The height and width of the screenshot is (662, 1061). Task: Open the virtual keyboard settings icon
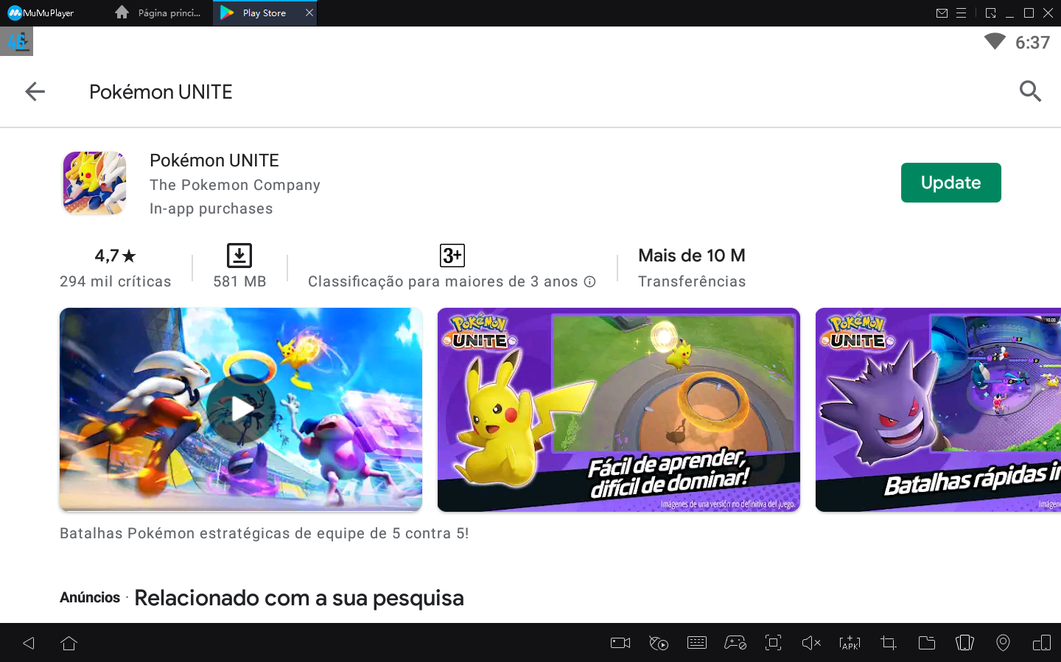(x=697, y=642)
